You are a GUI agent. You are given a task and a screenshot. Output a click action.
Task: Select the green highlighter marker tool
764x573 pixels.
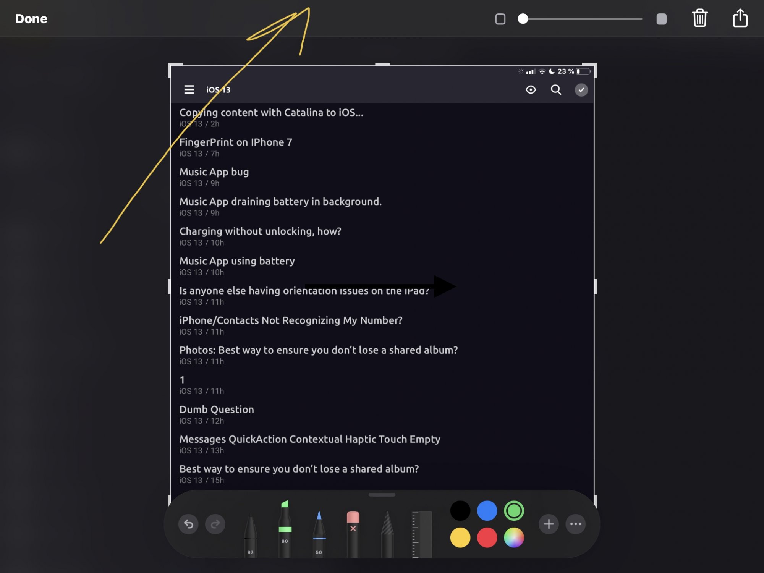285,529
